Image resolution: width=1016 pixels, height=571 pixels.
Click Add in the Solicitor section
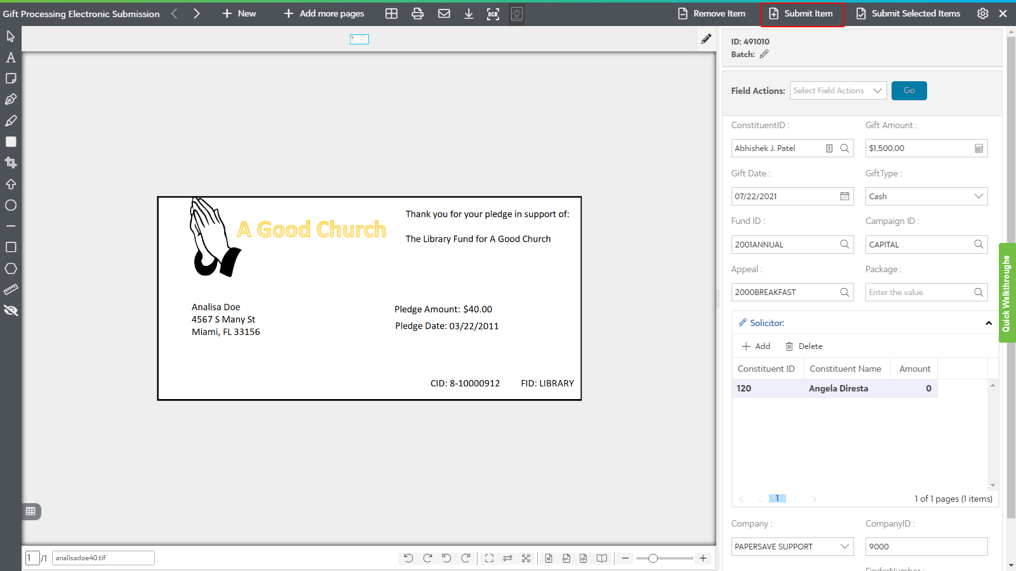pos(756,346)
